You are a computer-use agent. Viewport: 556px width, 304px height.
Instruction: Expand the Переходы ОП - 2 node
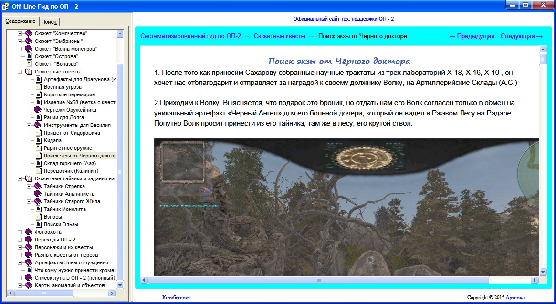(x=20, y=240)
